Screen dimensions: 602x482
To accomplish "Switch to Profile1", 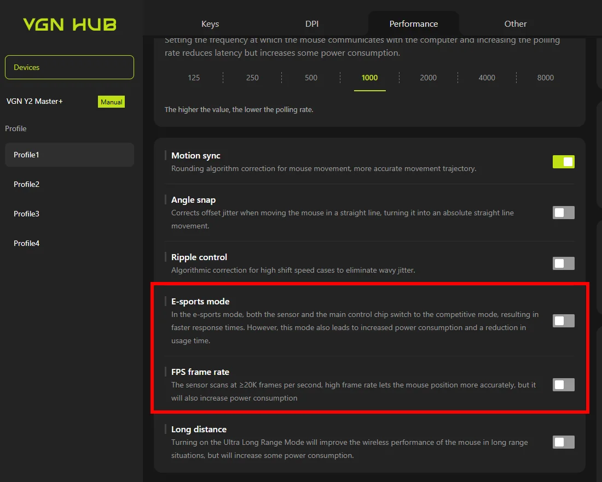I will point(70,155).
